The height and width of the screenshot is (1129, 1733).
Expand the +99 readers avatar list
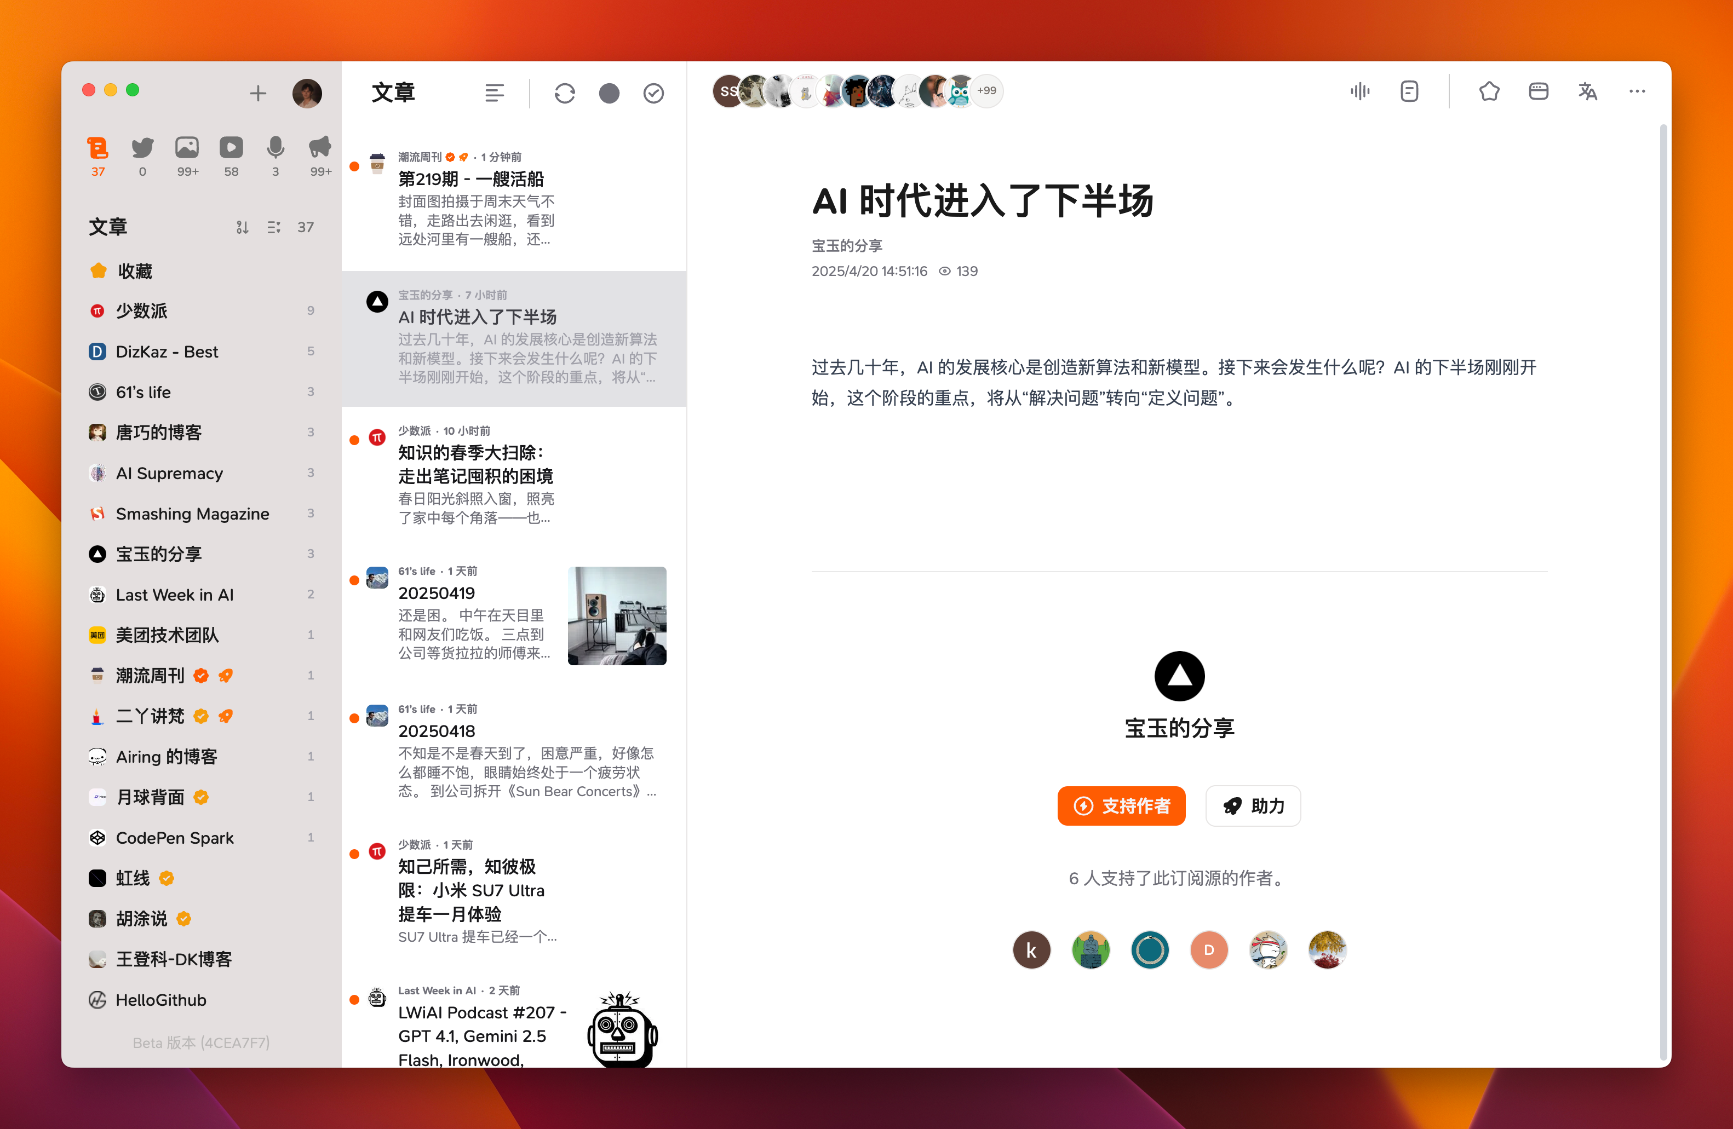click(x=986, y=91)
